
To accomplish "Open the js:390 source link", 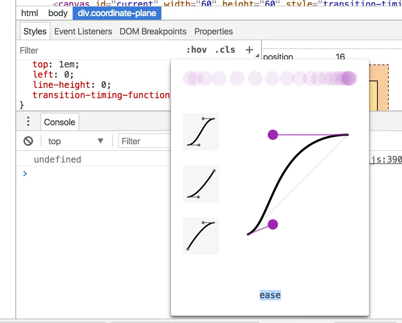I will (386, 159).
